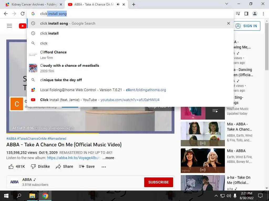Click the Mix - ABBA video title
Screen dimensions: 269x201
point(236,151)
